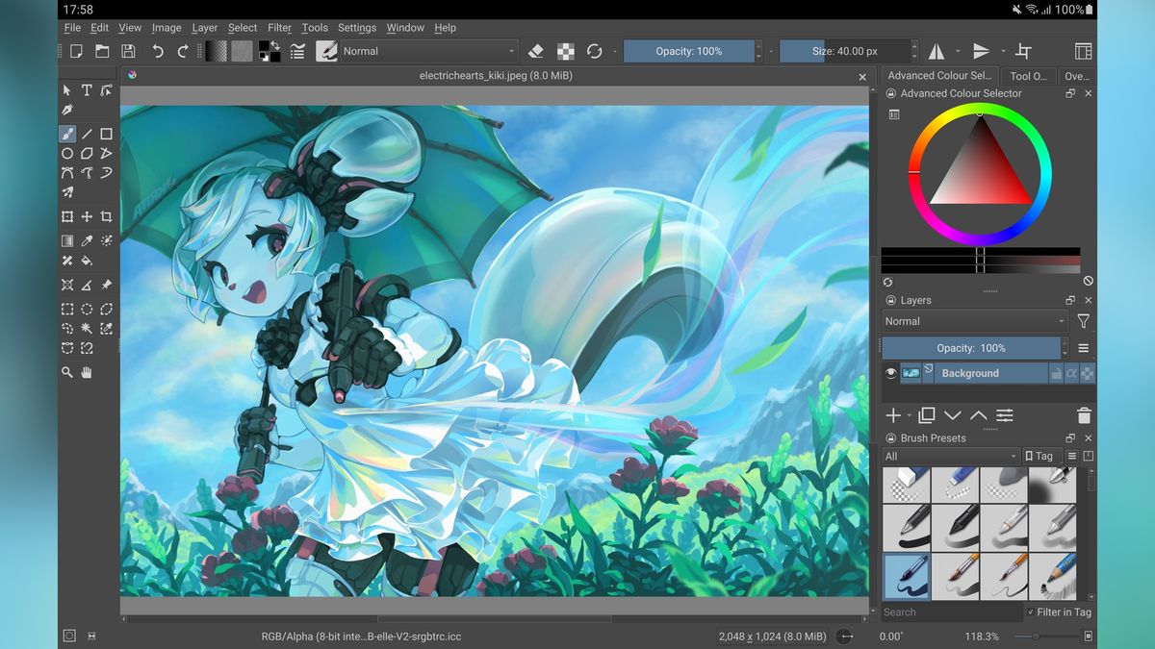Toggle the Filter in Tag checkbox
This screenshot has height=649, width=1155.
[1031, 612]
